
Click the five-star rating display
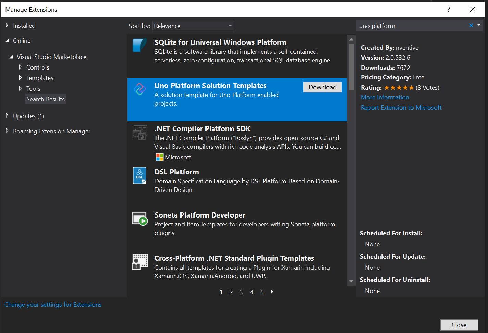[x=399, y=88]
